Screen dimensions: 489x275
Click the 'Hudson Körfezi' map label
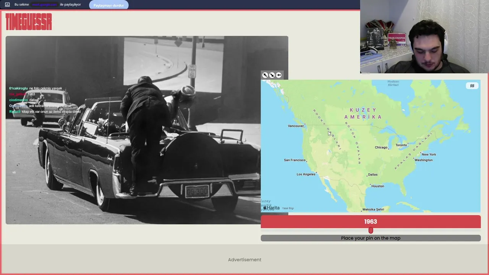pyautogui.click(x=393, y=83)
